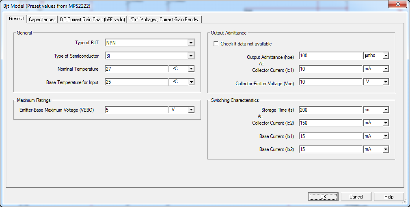Open the Base Current (Ib2) unit dropdown
The image size is (410, 207).
tap(386, 149)
